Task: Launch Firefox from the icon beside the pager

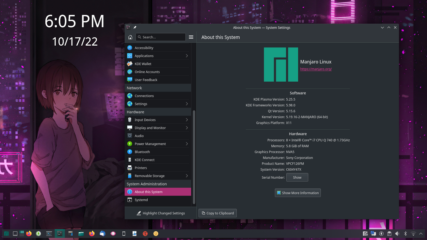Action: 29,234
